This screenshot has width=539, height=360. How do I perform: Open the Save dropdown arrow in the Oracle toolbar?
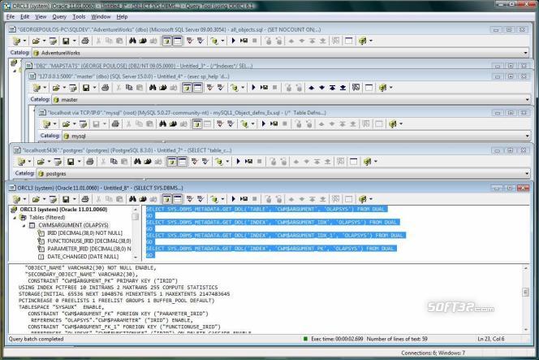tap(74, 199)
